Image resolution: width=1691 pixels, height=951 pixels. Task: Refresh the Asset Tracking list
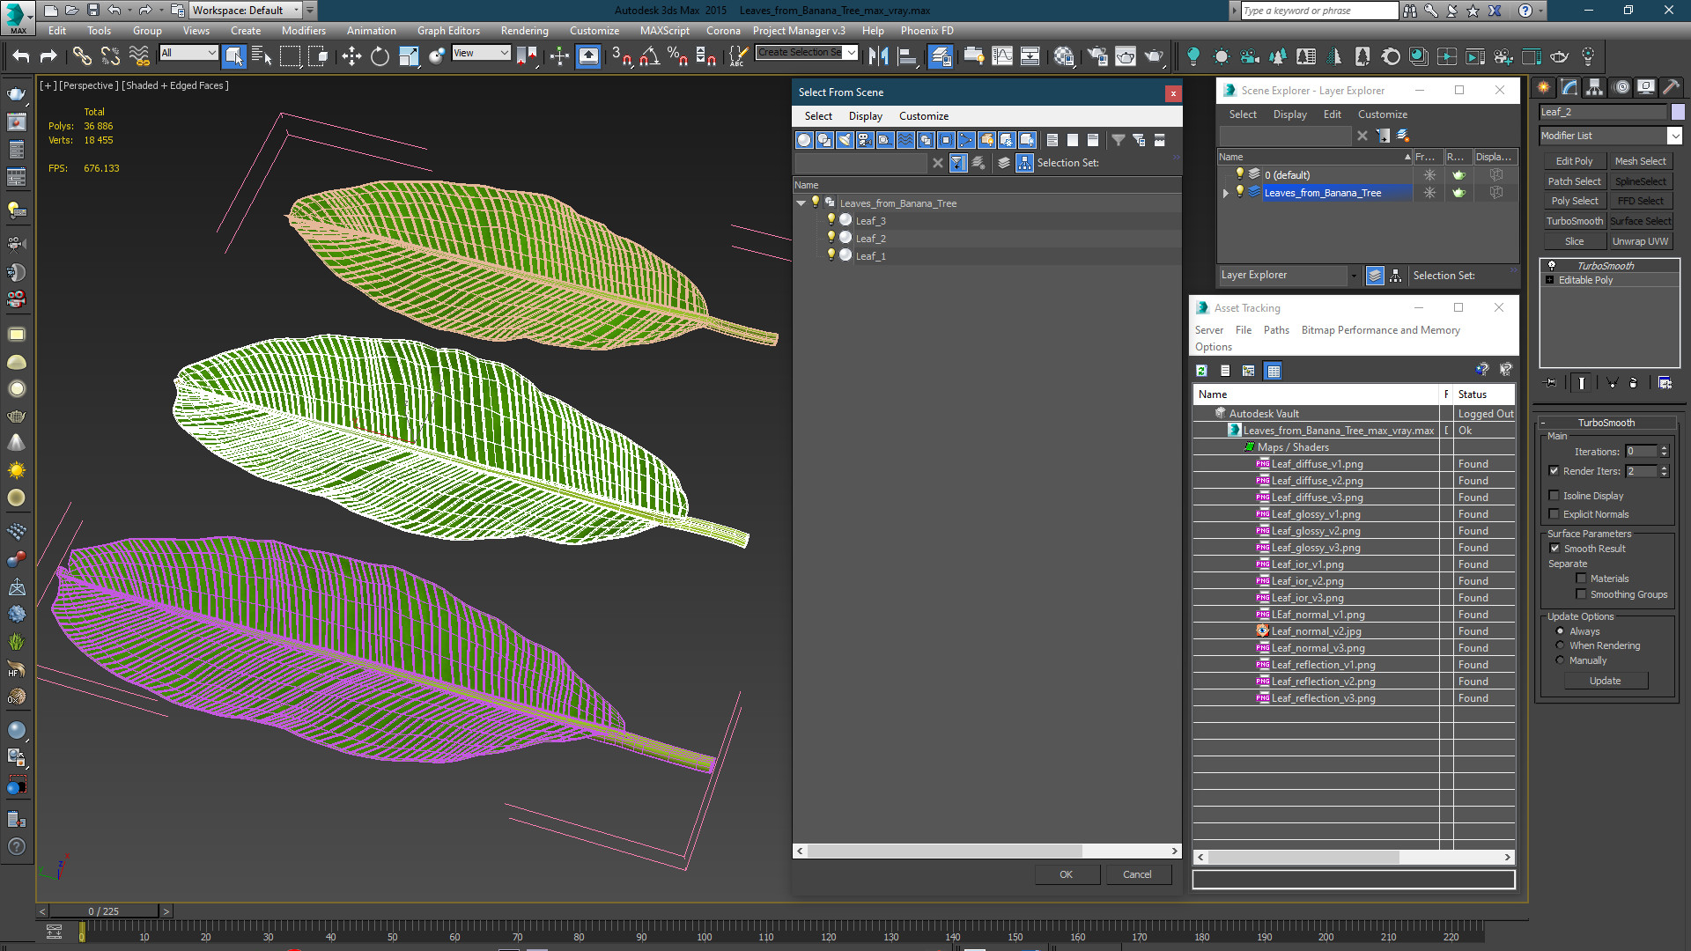coord(1201,371)
